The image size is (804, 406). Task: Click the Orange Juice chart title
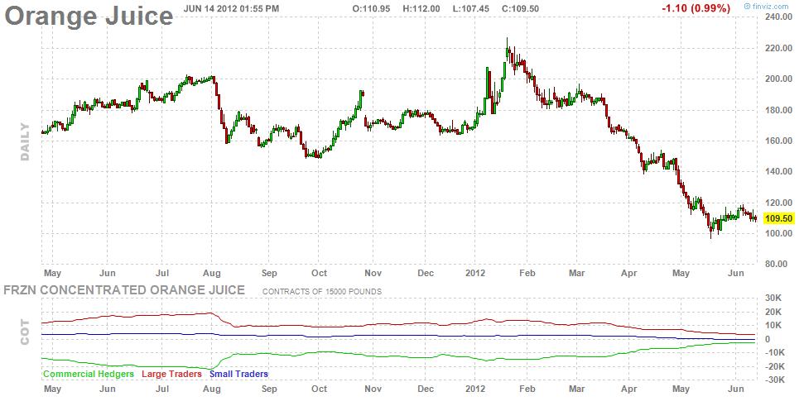tap(89, 16)
